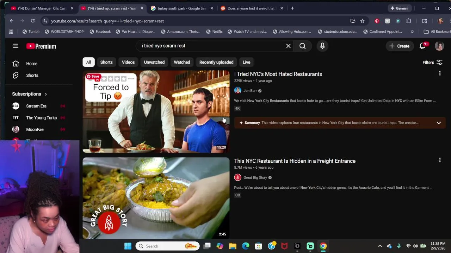This screenshot has width=451, height=253.
Task: Select the Shorts filter chip
Action: (x=106, y=62)
